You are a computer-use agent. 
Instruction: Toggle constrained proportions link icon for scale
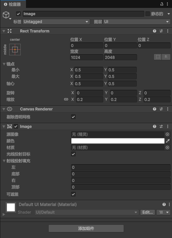point(66,99)
